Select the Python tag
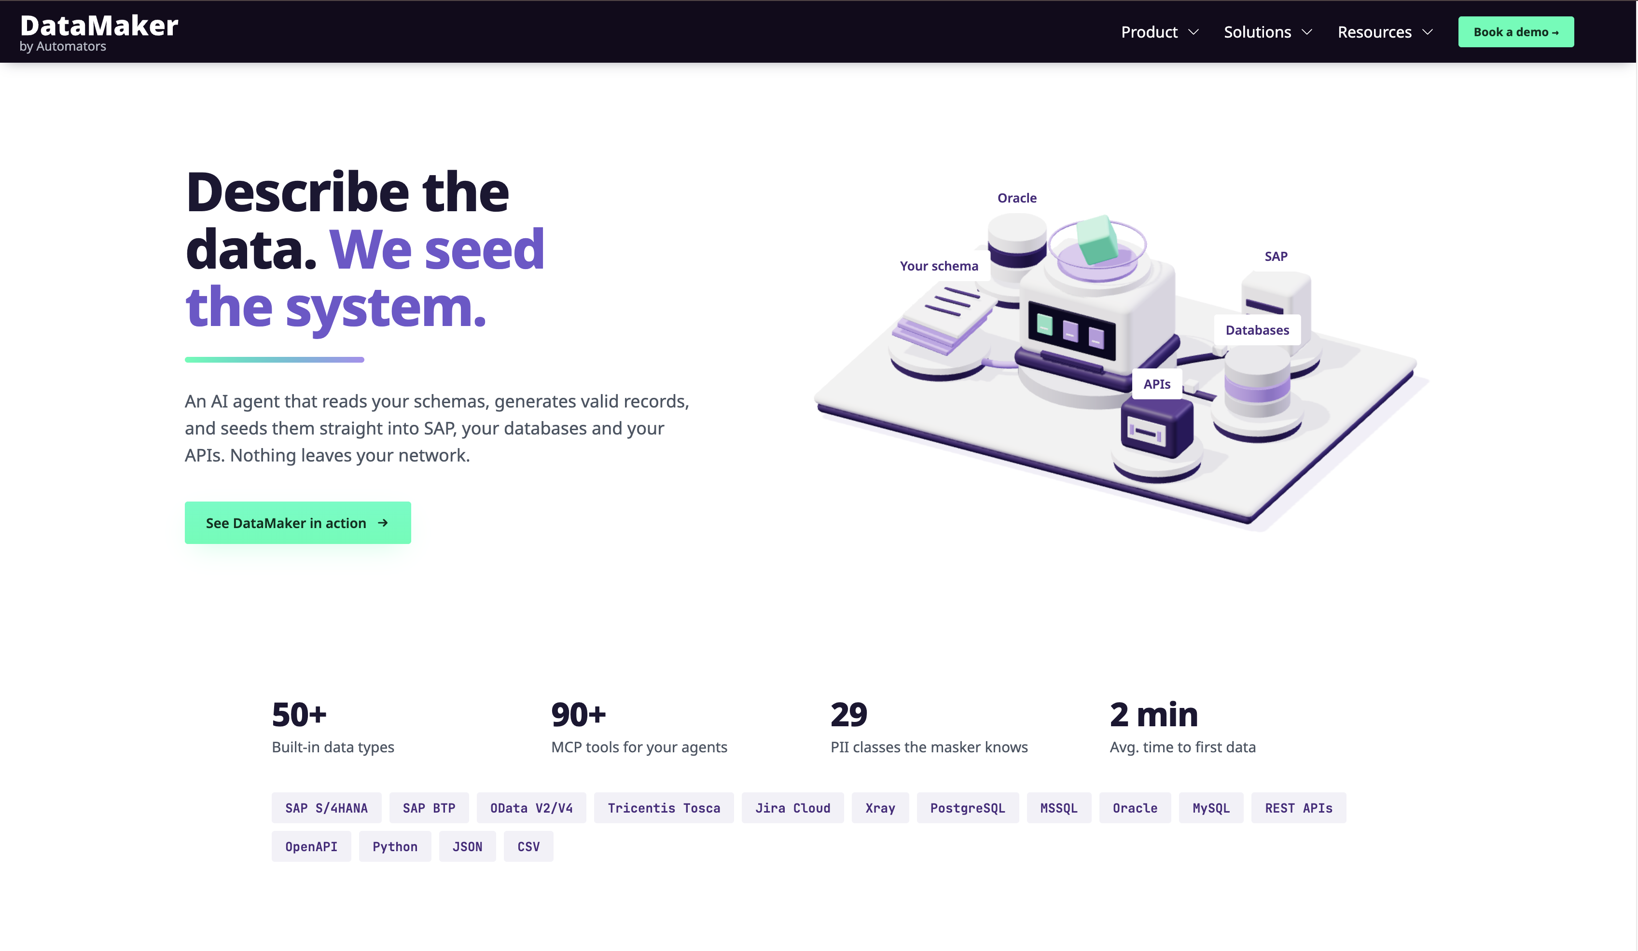Screen dimensions: 1638x951 (x=395, y=846)
